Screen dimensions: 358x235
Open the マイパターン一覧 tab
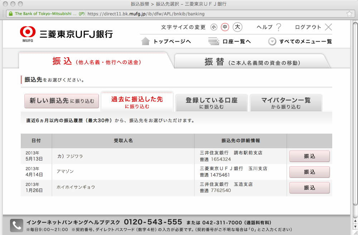[286, 103]
